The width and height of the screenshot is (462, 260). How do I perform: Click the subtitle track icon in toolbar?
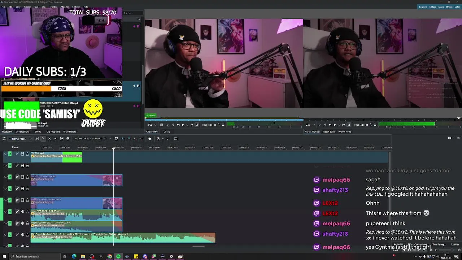tap(175, 139)
